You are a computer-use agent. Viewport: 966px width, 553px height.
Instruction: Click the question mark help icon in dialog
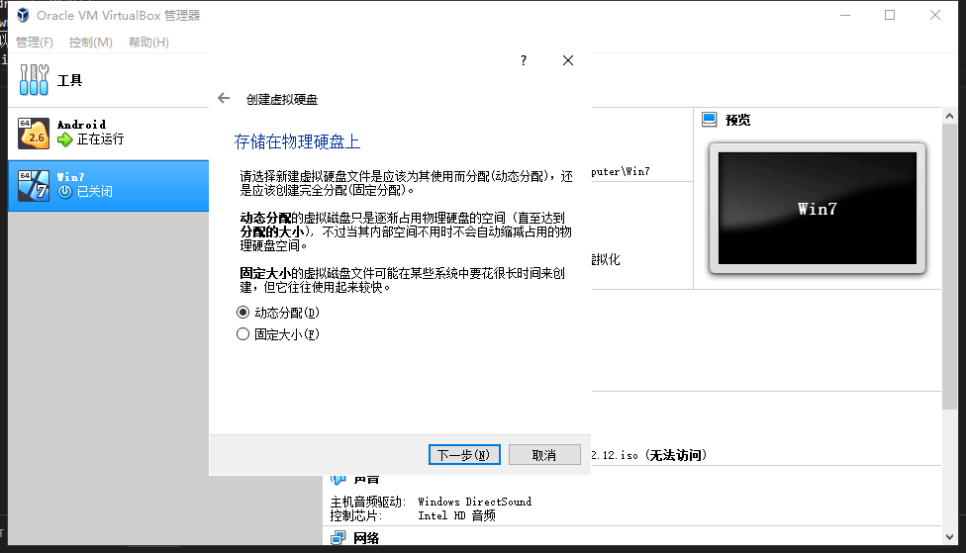pos(524,60)
